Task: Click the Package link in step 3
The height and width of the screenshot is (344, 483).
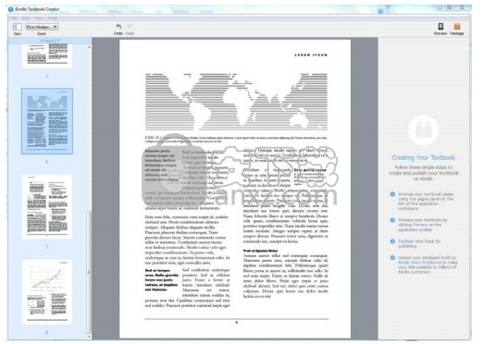Action: [x=406, y=241]
